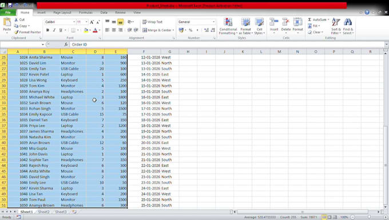Toggle Italic formatting
Viewport: 389px width, 220px height.
click(54, 30)
